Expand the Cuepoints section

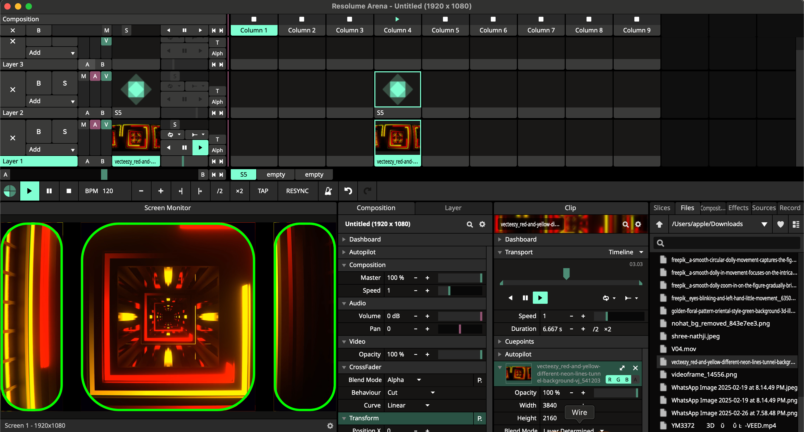click(519, 341)
